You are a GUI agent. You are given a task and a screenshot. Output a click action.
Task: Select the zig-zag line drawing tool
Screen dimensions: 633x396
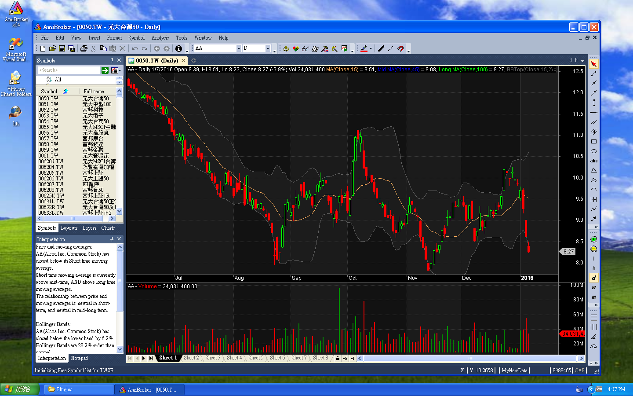pyautogui.click(x=594, y=209)
